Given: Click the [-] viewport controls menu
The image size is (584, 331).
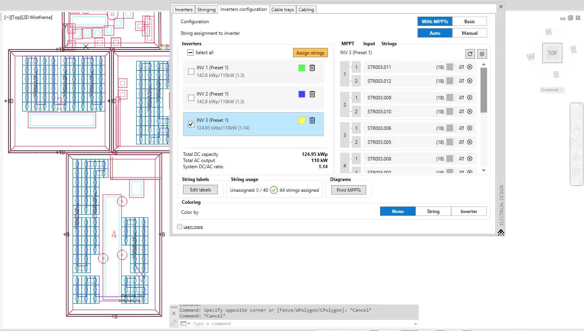Looking at the screenshot, I should (x=7, y=17).
